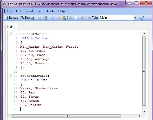Save the script using the floppy icon
Screen dimensions: 153x120
click(x=40, y=18)
